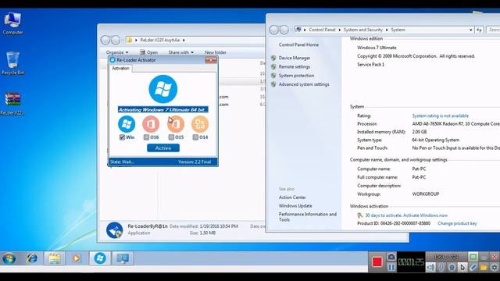500x281 pixels.
Task: Toggle the recorder webcam icon
Action: pyautogui.click(x=452, y=267)
